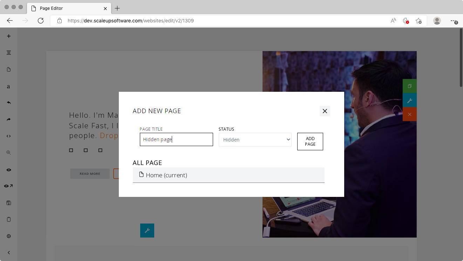This screenshot has width=463, height=261.
Task: Click the 'Hello. I'm Ma' heading text
Action: pos(94,115)
